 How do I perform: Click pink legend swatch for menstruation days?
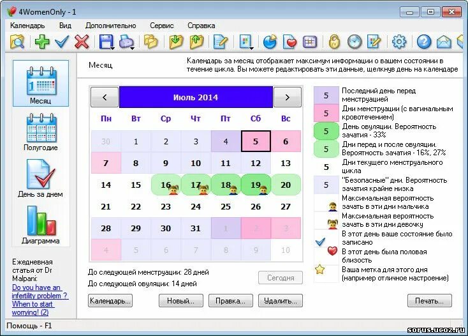(326, 113)
